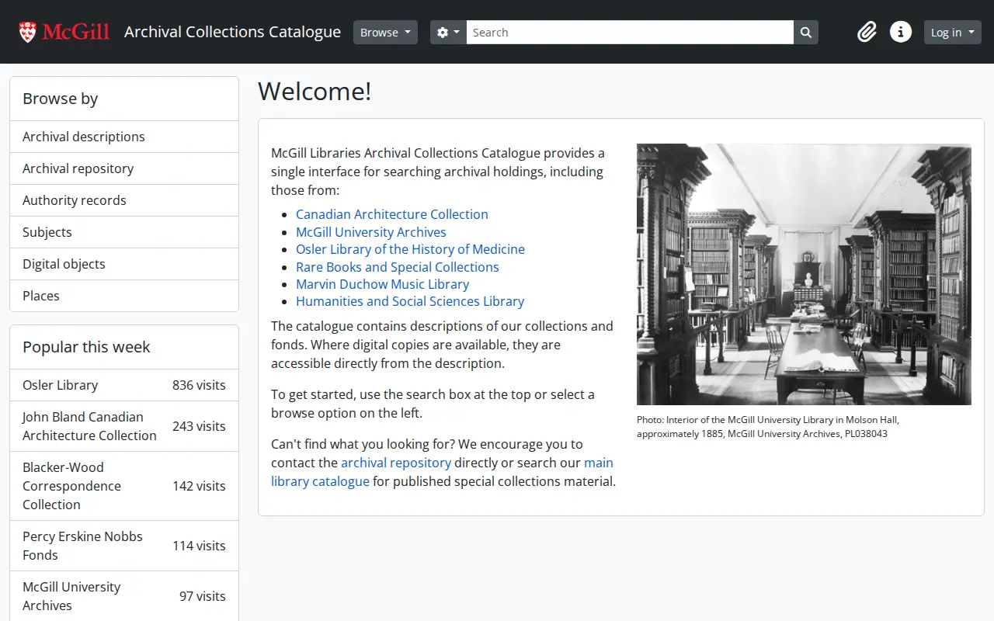
Task: Open the search options gear dropdown
Action: click(x=448, y=32)
